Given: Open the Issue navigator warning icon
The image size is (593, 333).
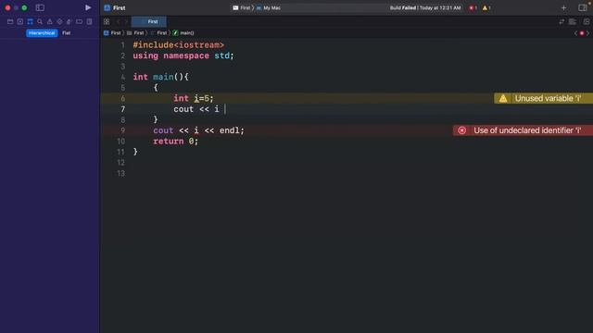Looking at the screenshot, I should 49,22.
